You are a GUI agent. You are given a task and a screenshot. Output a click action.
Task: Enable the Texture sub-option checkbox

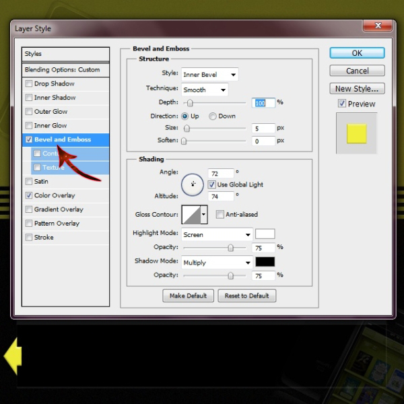coord(37,168)
